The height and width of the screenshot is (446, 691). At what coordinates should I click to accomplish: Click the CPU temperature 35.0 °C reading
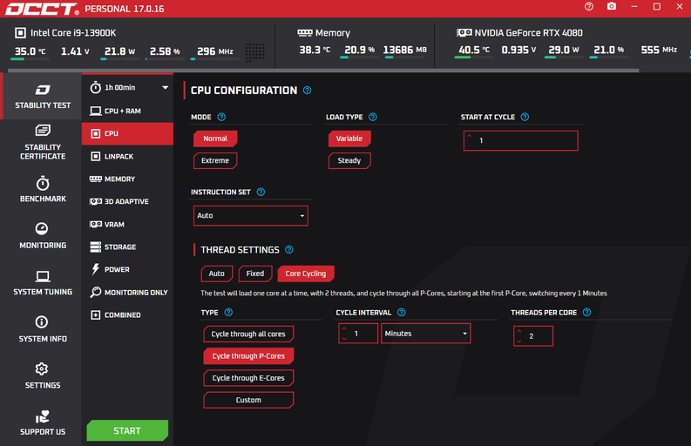pyautogui.click(x=30, y=51)
